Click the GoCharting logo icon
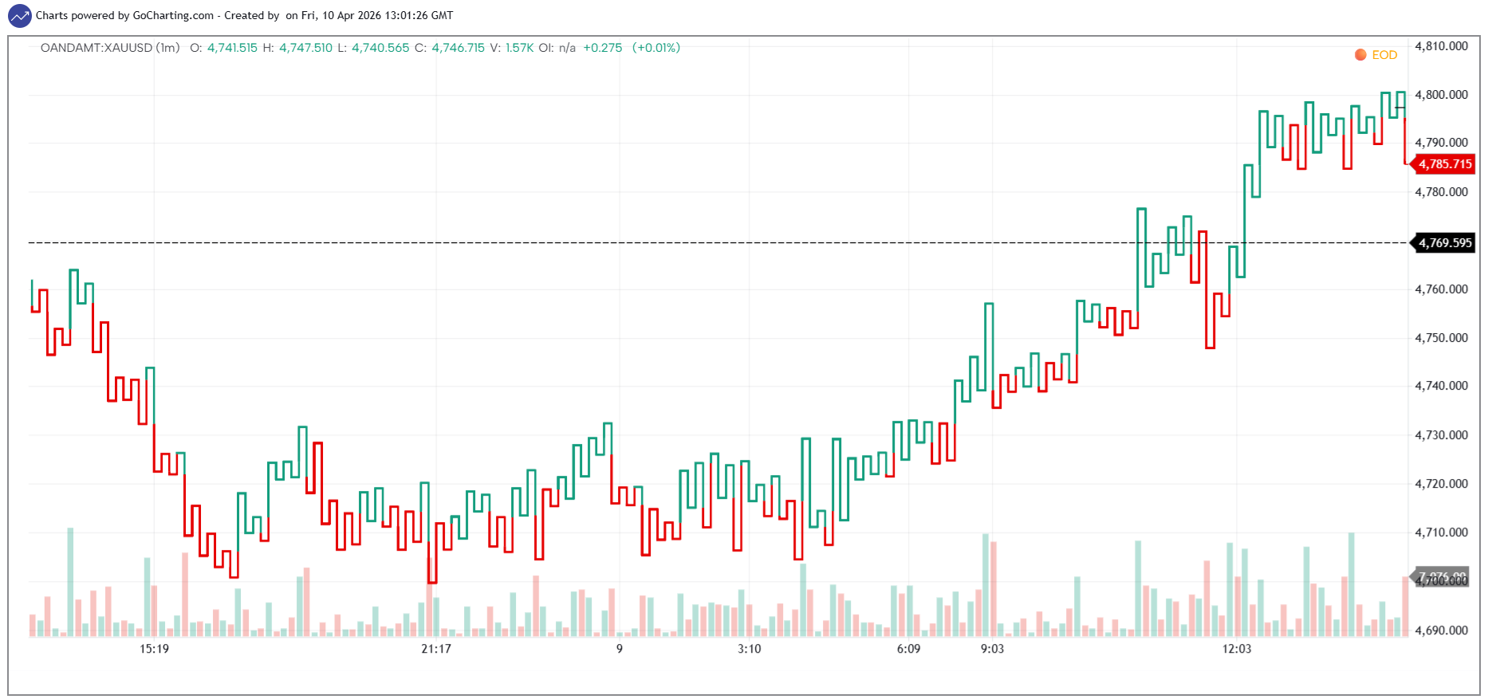This screenshot has width=1488, height=699. tap(19, 15)
